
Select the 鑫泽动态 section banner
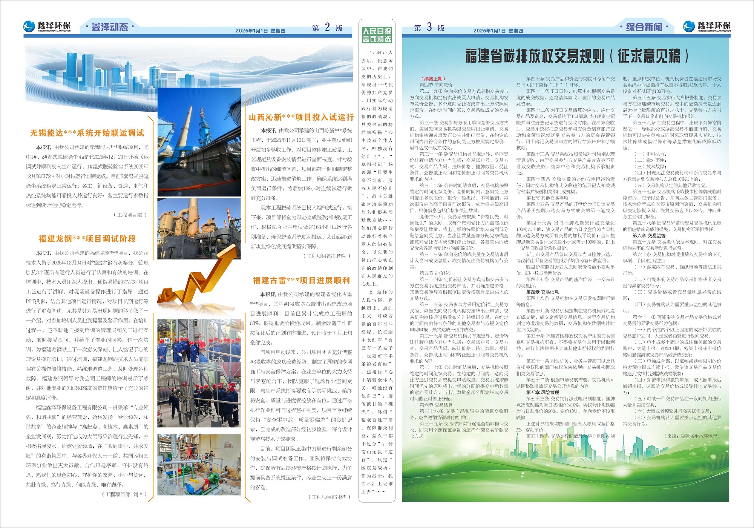[x=110, y=27]
